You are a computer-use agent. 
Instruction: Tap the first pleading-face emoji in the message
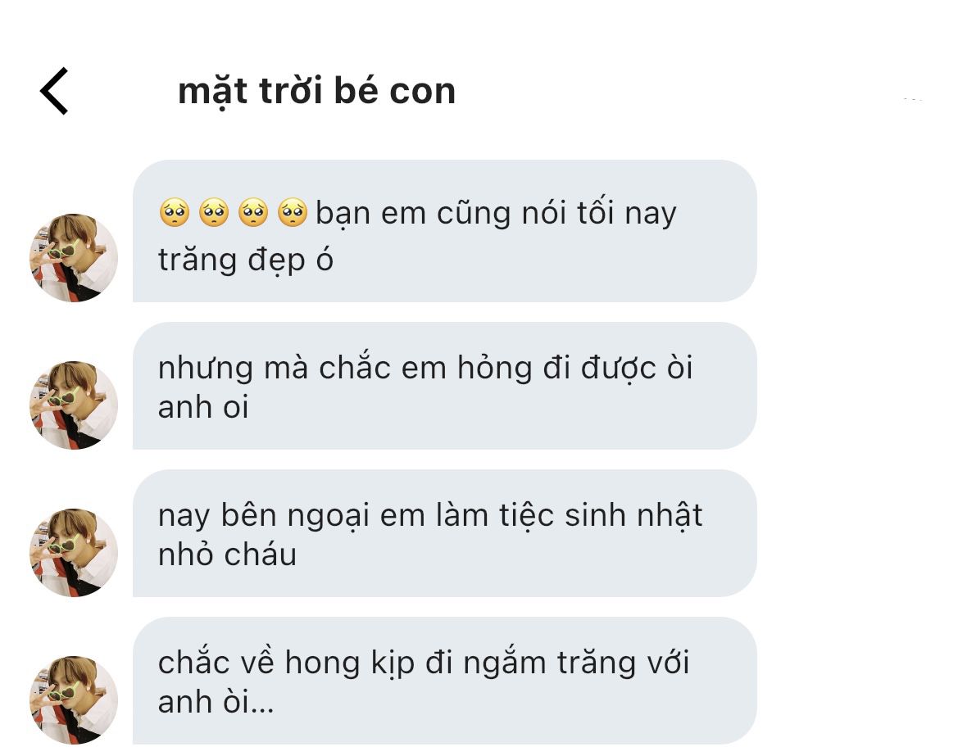(x=174, y=212)
